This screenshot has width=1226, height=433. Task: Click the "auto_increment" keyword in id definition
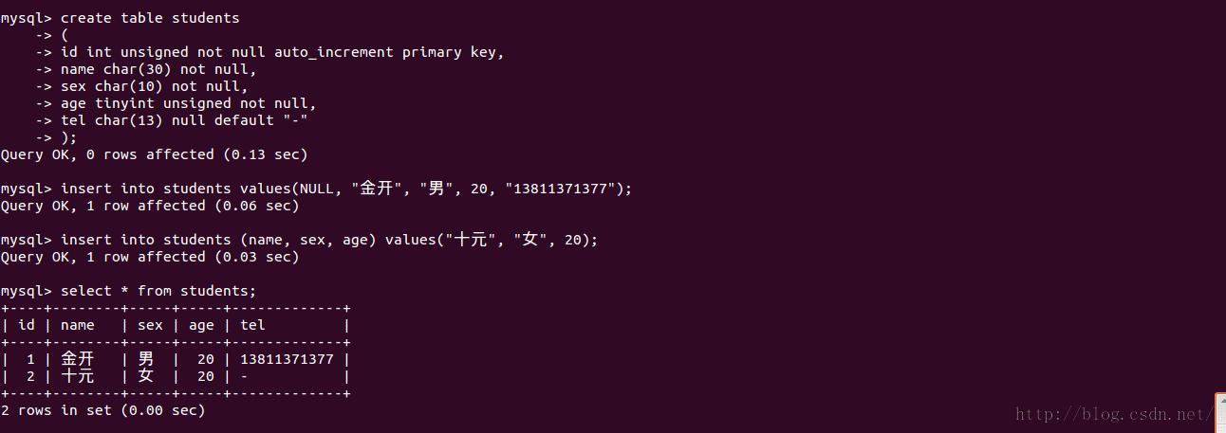coord(333,52)
